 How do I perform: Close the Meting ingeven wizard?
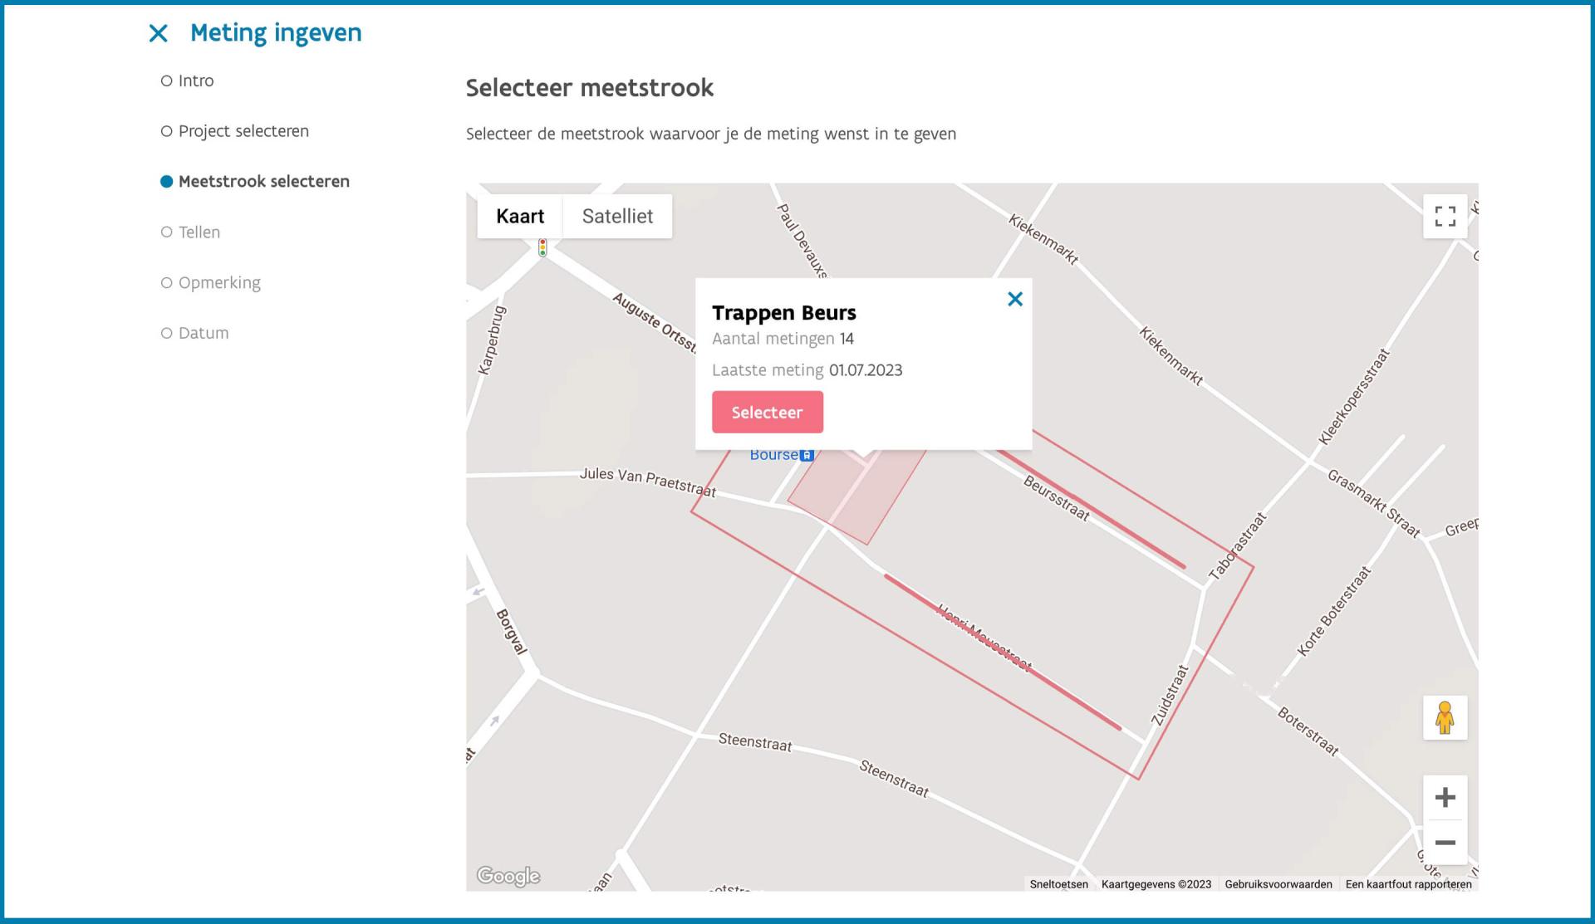pos(158,33)
